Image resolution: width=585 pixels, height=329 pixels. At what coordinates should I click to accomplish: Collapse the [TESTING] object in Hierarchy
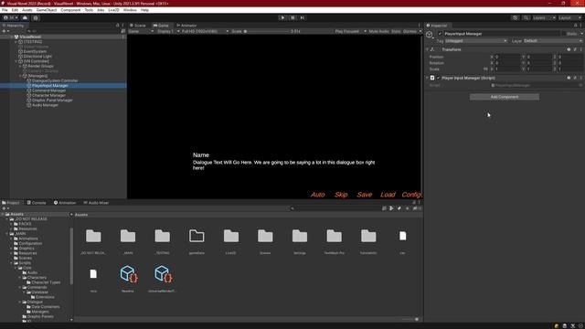pyautogui.click(x=16, y=42)
